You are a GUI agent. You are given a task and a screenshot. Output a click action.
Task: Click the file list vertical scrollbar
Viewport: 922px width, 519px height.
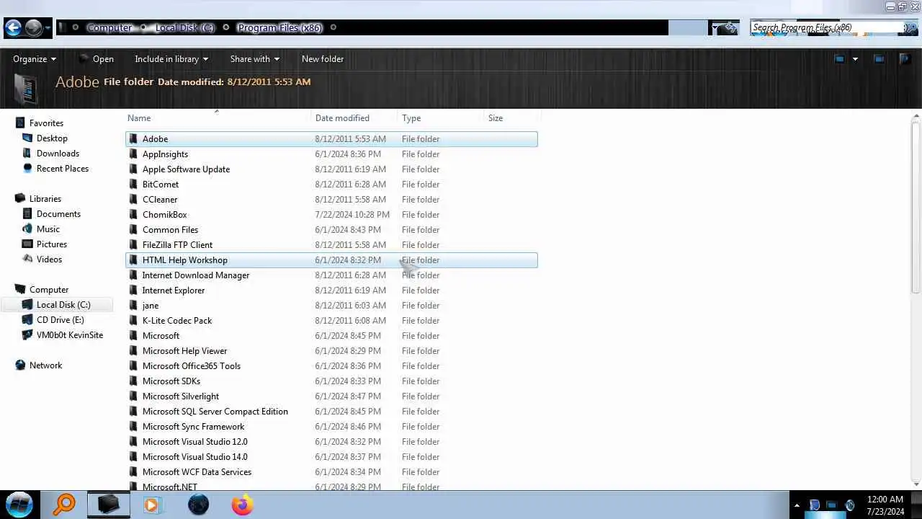(916, 207)
